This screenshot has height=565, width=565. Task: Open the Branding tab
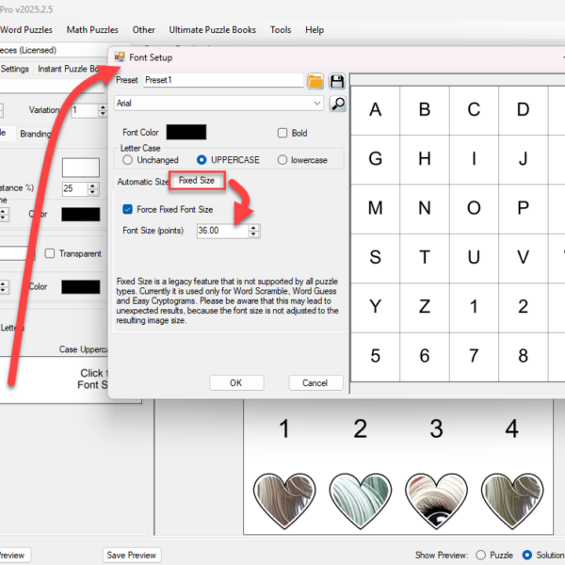(x=36, y=134)
